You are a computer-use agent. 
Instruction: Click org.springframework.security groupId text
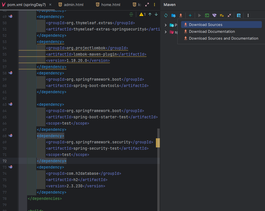pos(99,142)
